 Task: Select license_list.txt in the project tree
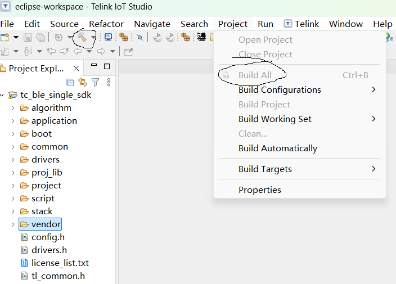click(60, 263)
